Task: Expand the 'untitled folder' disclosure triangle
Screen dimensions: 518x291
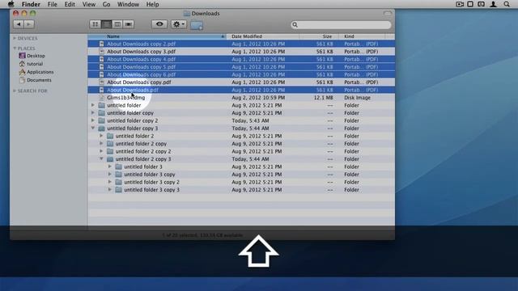Action: point(93,105)
